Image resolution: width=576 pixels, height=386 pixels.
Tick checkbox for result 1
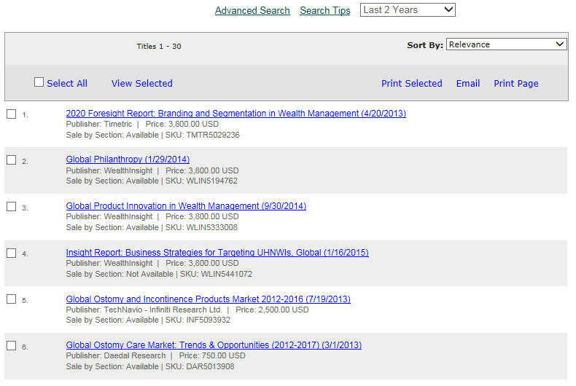point(11,114)
